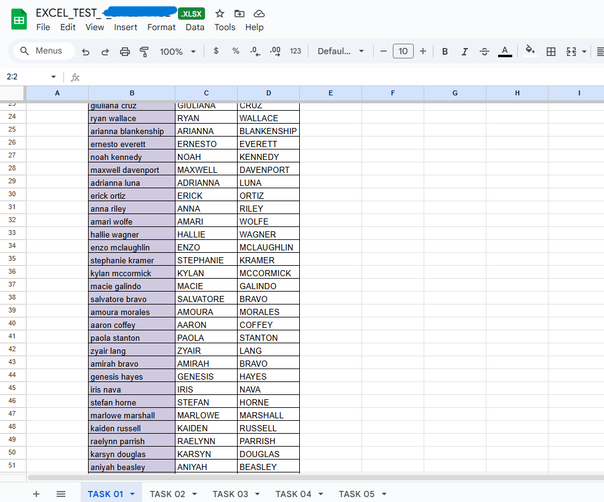
Task: Open the Tools menu
Action: pyautogui.click(x=225, y=27)
